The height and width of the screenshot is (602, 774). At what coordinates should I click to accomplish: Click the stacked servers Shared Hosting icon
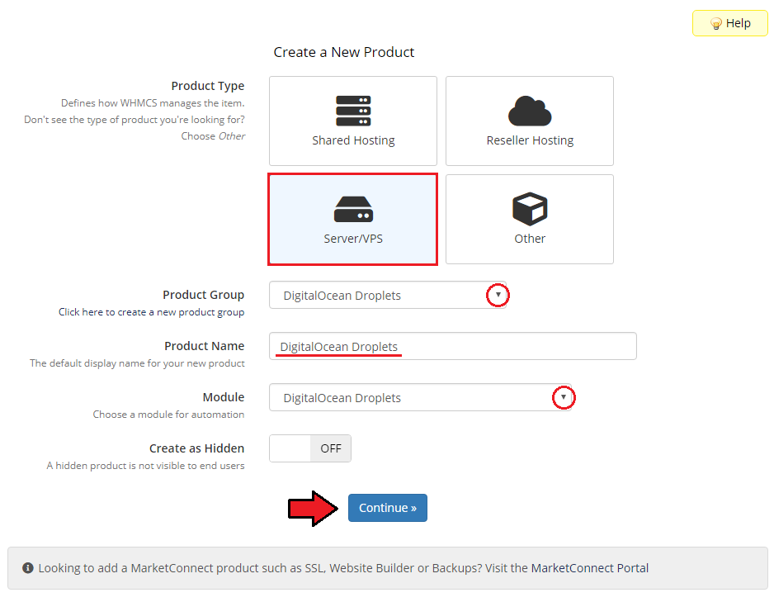tap(353, 111)
